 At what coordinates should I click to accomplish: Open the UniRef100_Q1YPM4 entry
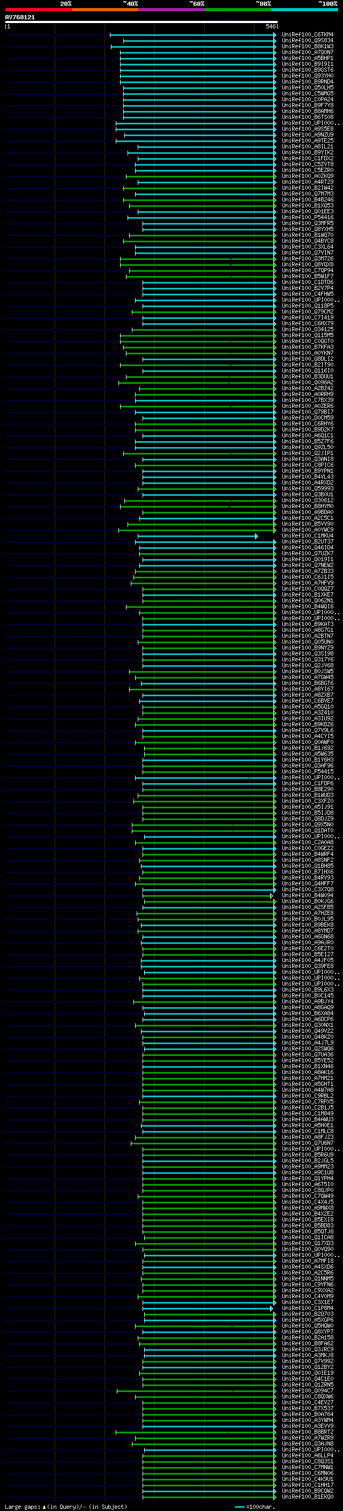point(308,1179)
